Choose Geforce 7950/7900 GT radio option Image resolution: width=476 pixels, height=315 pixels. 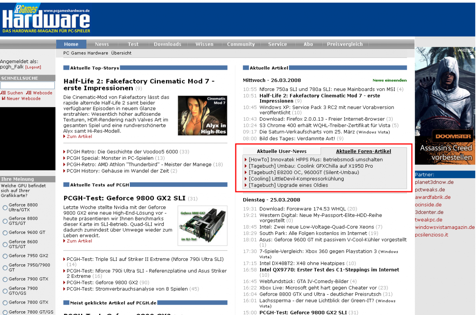[5, 268]
